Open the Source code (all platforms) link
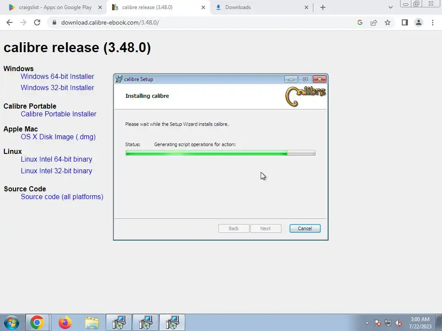442x331 pixels. click(x=62, y=197)
